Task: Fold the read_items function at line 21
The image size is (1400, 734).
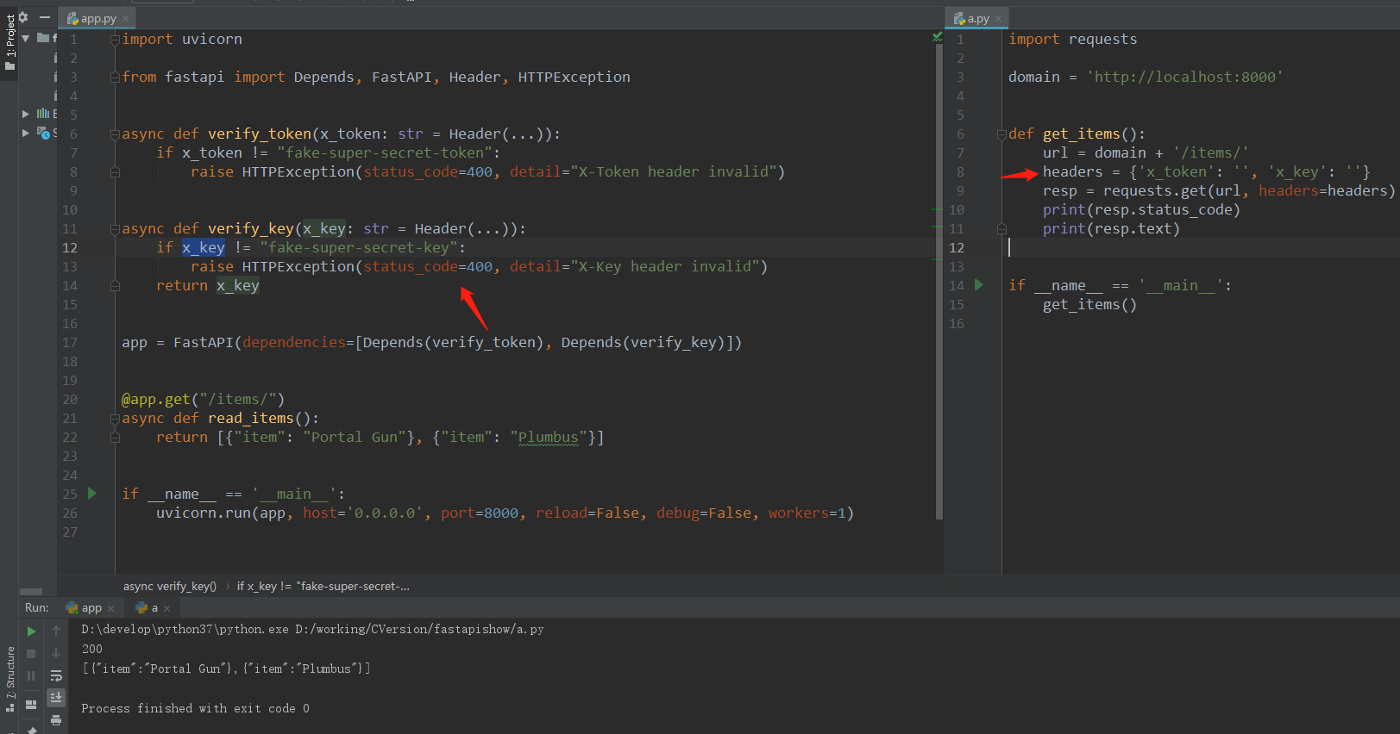Action: click(115, 419)
